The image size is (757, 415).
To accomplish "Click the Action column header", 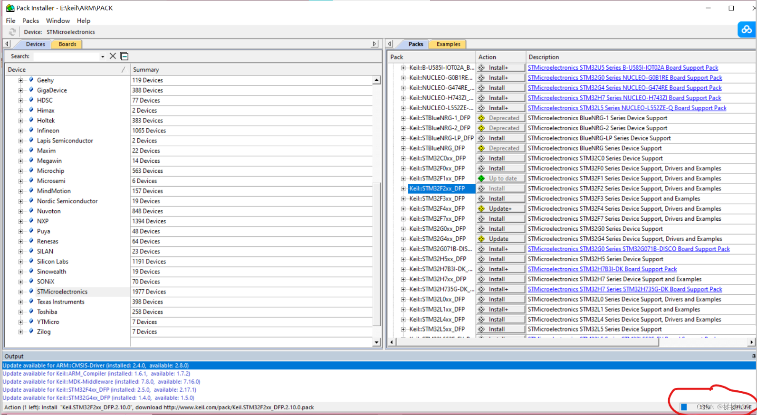I will click(x=501, y=57).
